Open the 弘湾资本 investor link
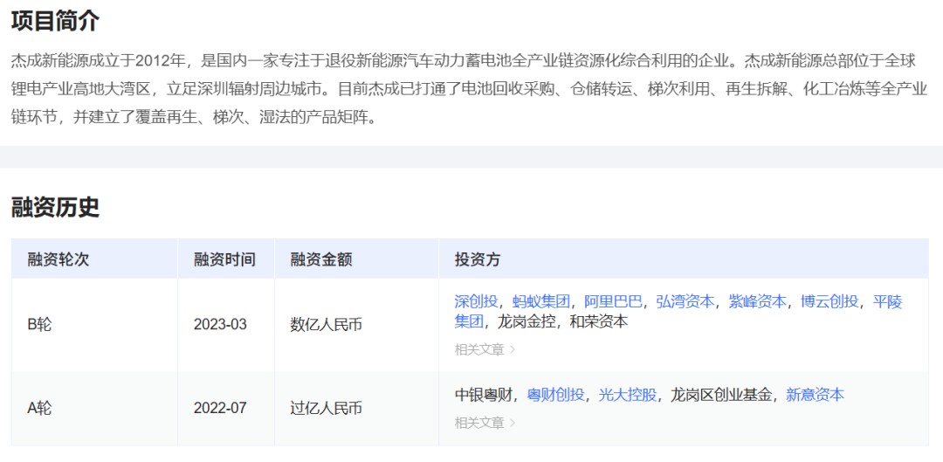 click(x=685, y=301)
